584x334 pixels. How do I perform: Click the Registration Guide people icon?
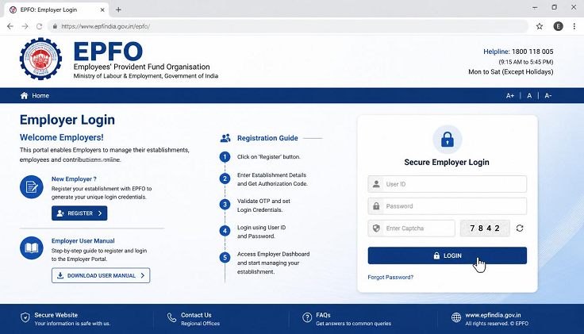(225, 138)
